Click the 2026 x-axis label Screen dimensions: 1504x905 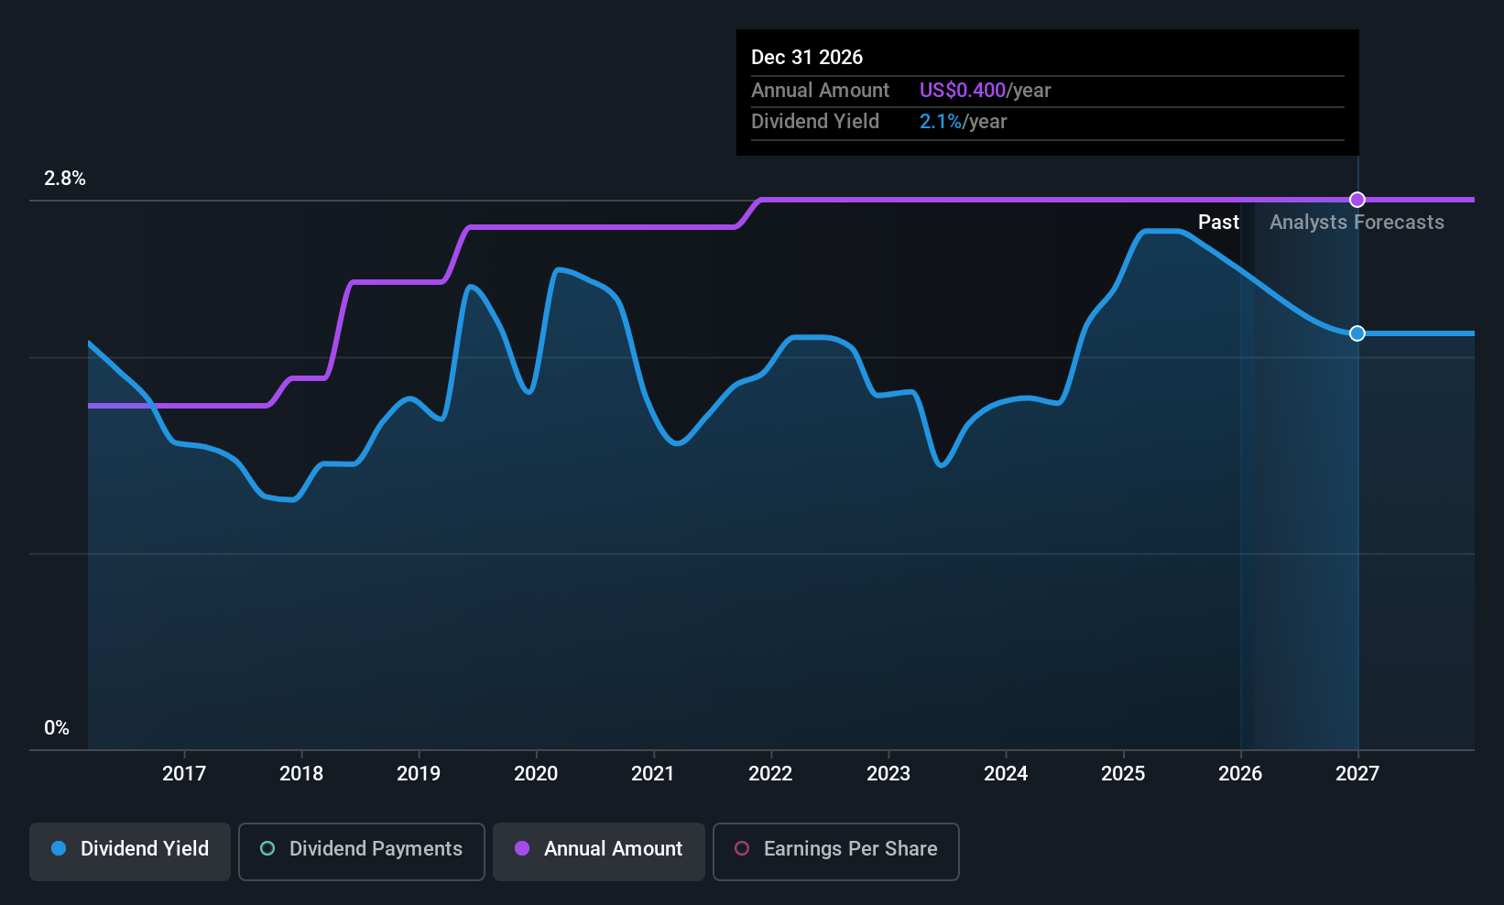(x=1240, y=774)
